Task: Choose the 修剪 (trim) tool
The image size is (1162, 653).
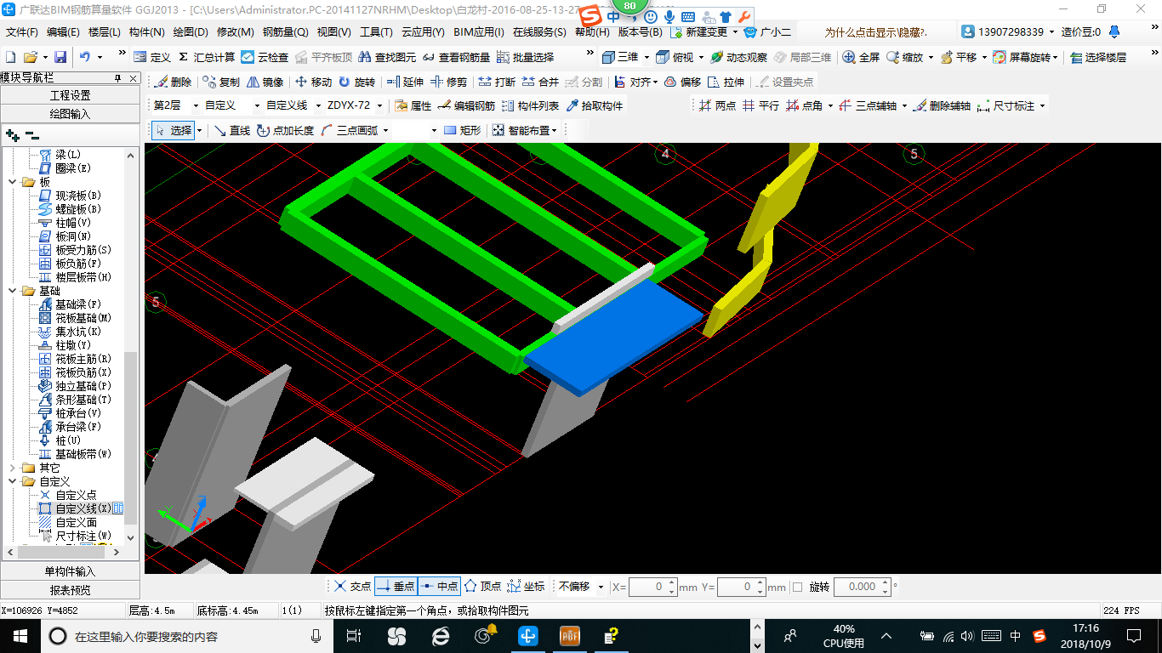Action: [x=448, y=82]
